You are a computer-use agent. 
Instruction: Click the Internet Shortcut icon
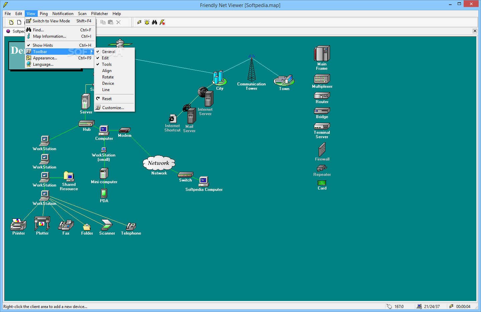pos(172,119)
